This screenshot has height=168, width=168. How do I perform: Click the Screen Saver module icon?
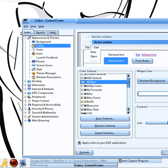coord(34,65)
